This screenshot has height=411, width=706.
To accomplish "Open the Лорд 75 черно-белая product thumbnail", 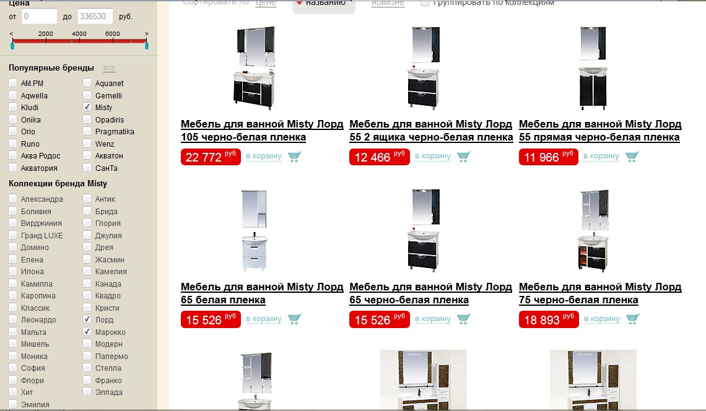I will 595,230.
